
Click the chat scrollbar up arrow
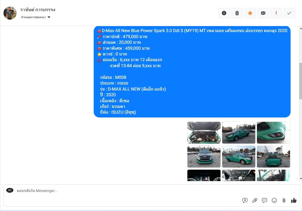[301, 29]
